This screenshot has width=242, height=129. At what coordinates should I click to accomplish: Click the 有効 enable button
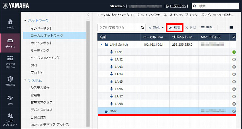207,28
